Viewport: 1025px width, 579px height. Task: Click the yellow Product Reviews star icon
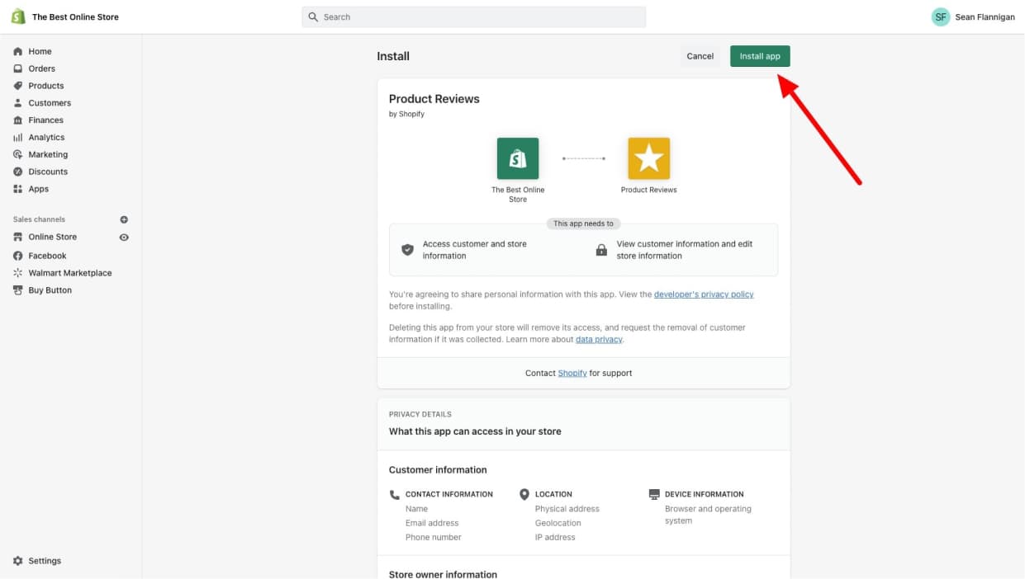[x=649, y=158]
